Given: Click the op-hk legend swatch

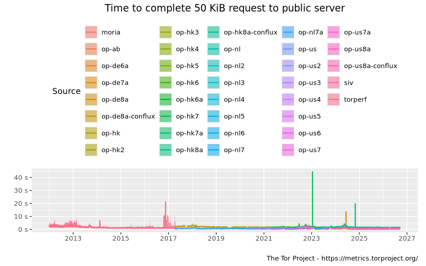Looking at the screenshot, I should [x=91, y=133].
